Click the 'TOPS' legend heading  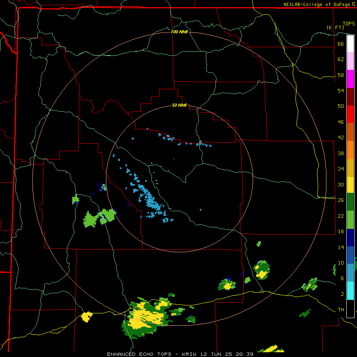coord(349,24)
